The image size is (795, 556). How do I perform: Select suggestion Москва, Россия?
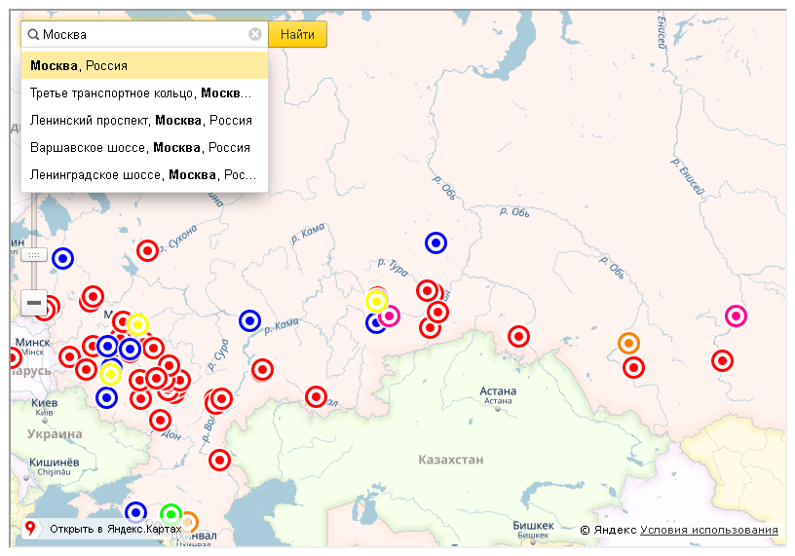[144, 65]
